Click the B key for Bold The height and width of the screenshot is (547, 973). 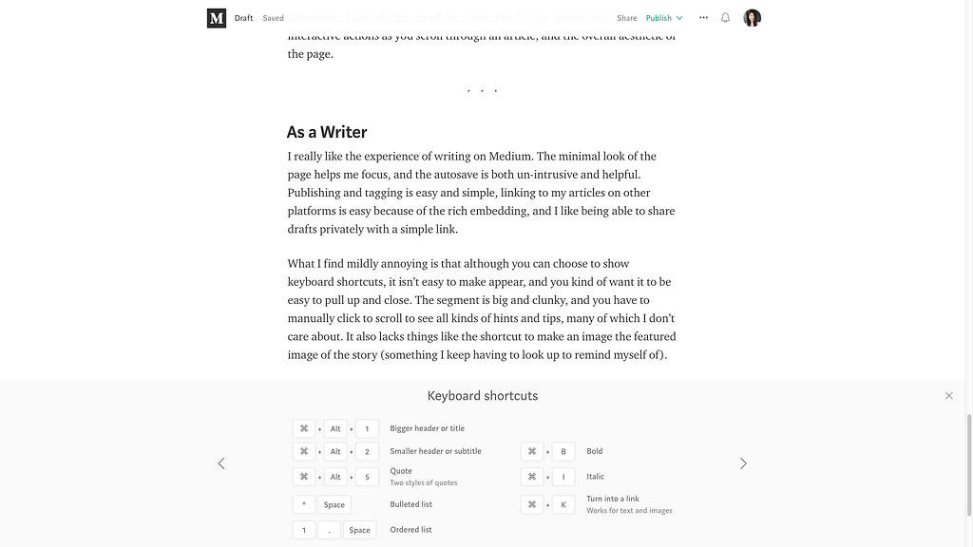pos(563,452)
